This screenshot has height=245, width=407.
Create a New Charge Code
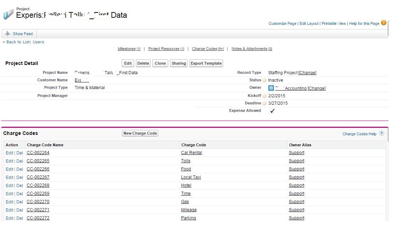[x=140, y=133]
